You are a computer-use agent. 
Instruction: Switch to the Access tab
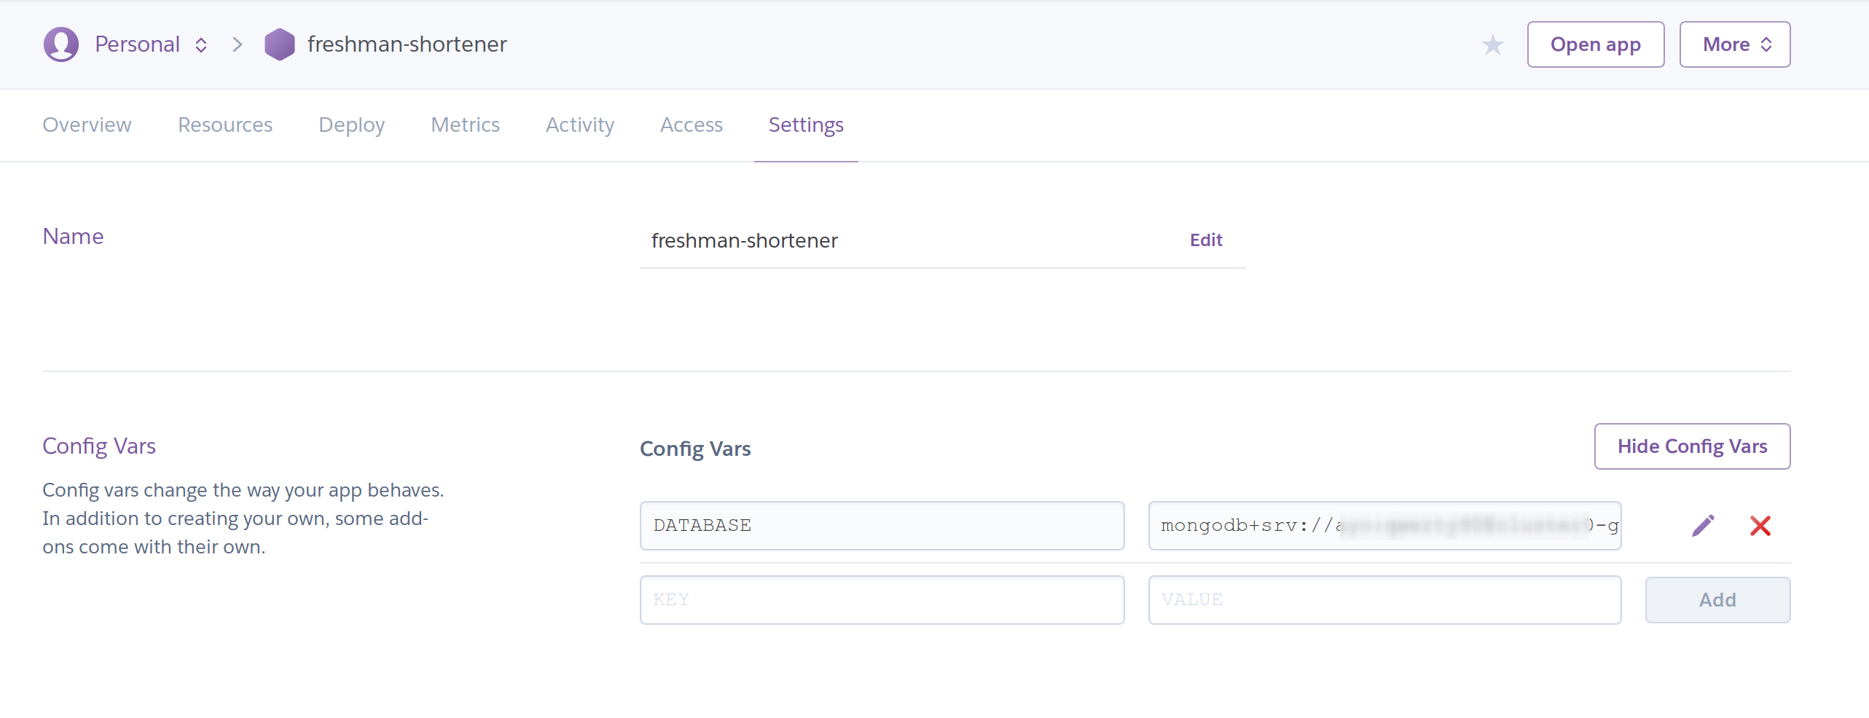691,125
